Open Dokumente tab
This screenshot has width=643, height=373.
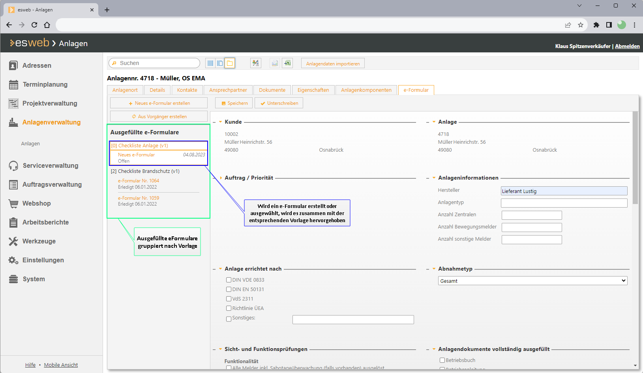click(x=272, y=90)
